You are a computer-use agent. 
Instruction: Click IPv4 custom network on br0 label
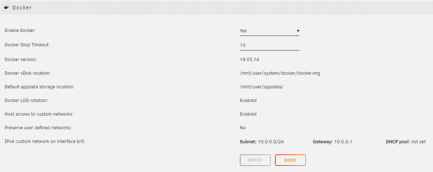click(45, 142)
